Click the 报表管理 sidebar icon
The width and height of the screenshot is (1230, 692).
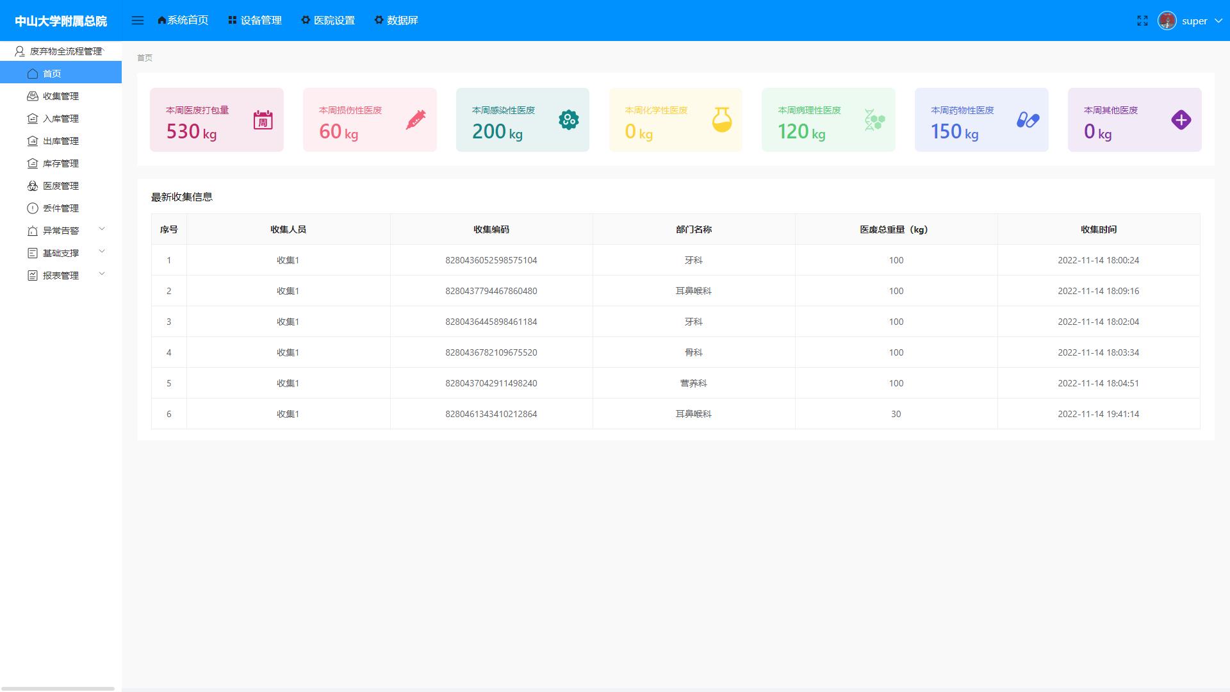[x=33, y=276]
